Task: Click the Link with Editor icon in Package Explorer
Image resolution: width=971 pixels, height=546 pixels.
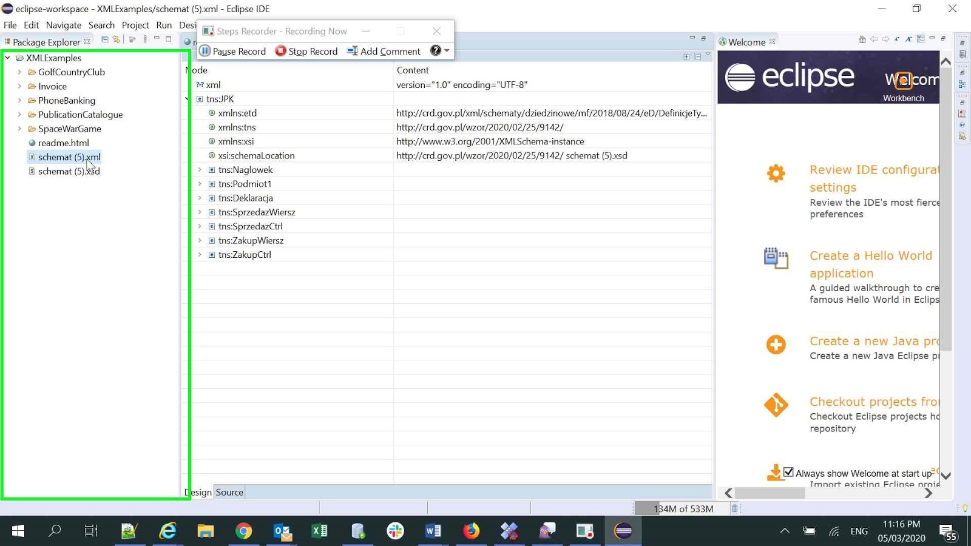Action: pos(117,39)
